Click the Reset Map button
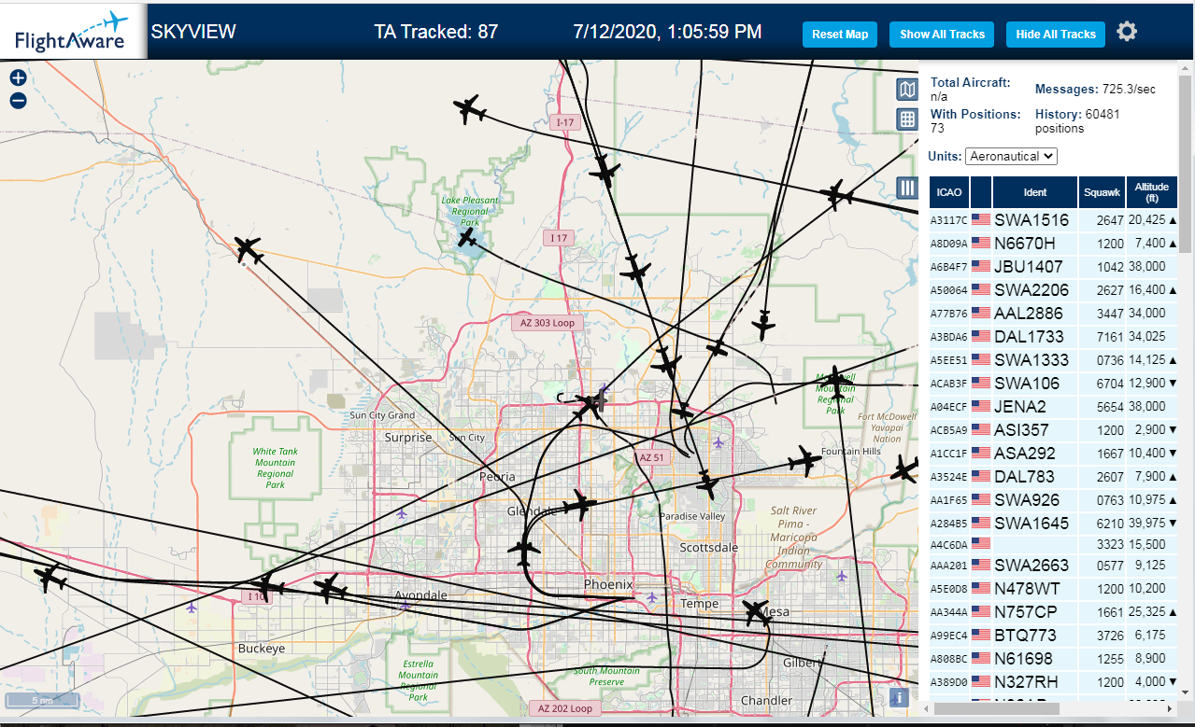This screenshot has height=727, width=1195. pos(840,34)
